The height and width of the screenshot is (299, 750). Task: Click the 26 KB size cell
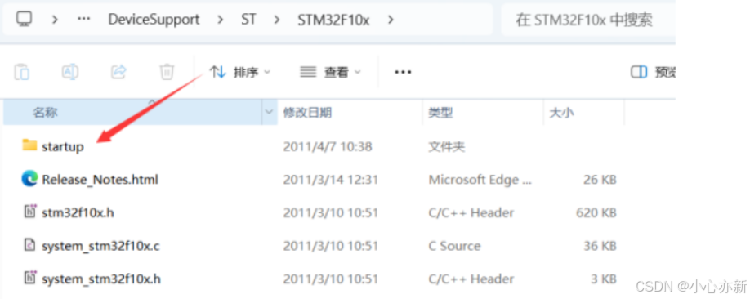[600, 180]
